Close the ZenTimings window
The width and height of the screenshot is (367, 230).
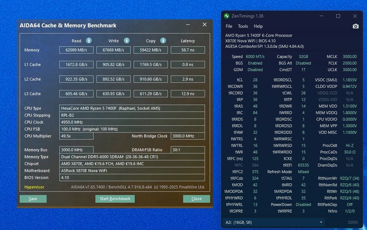pos(355,16)
